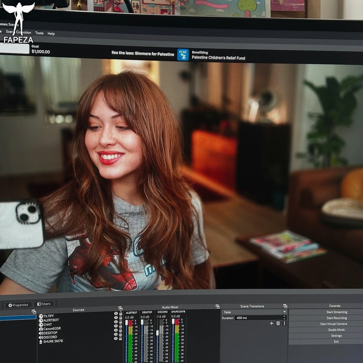Open the Scene Collection menu
The width and height of the screenshot is (363, 363).
click(x=18, y=32)
